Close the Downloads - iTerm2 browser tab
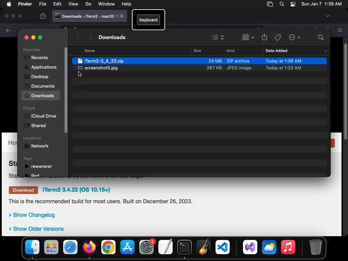The height and width of the screenshot is (261, 348). coord(122,16)
